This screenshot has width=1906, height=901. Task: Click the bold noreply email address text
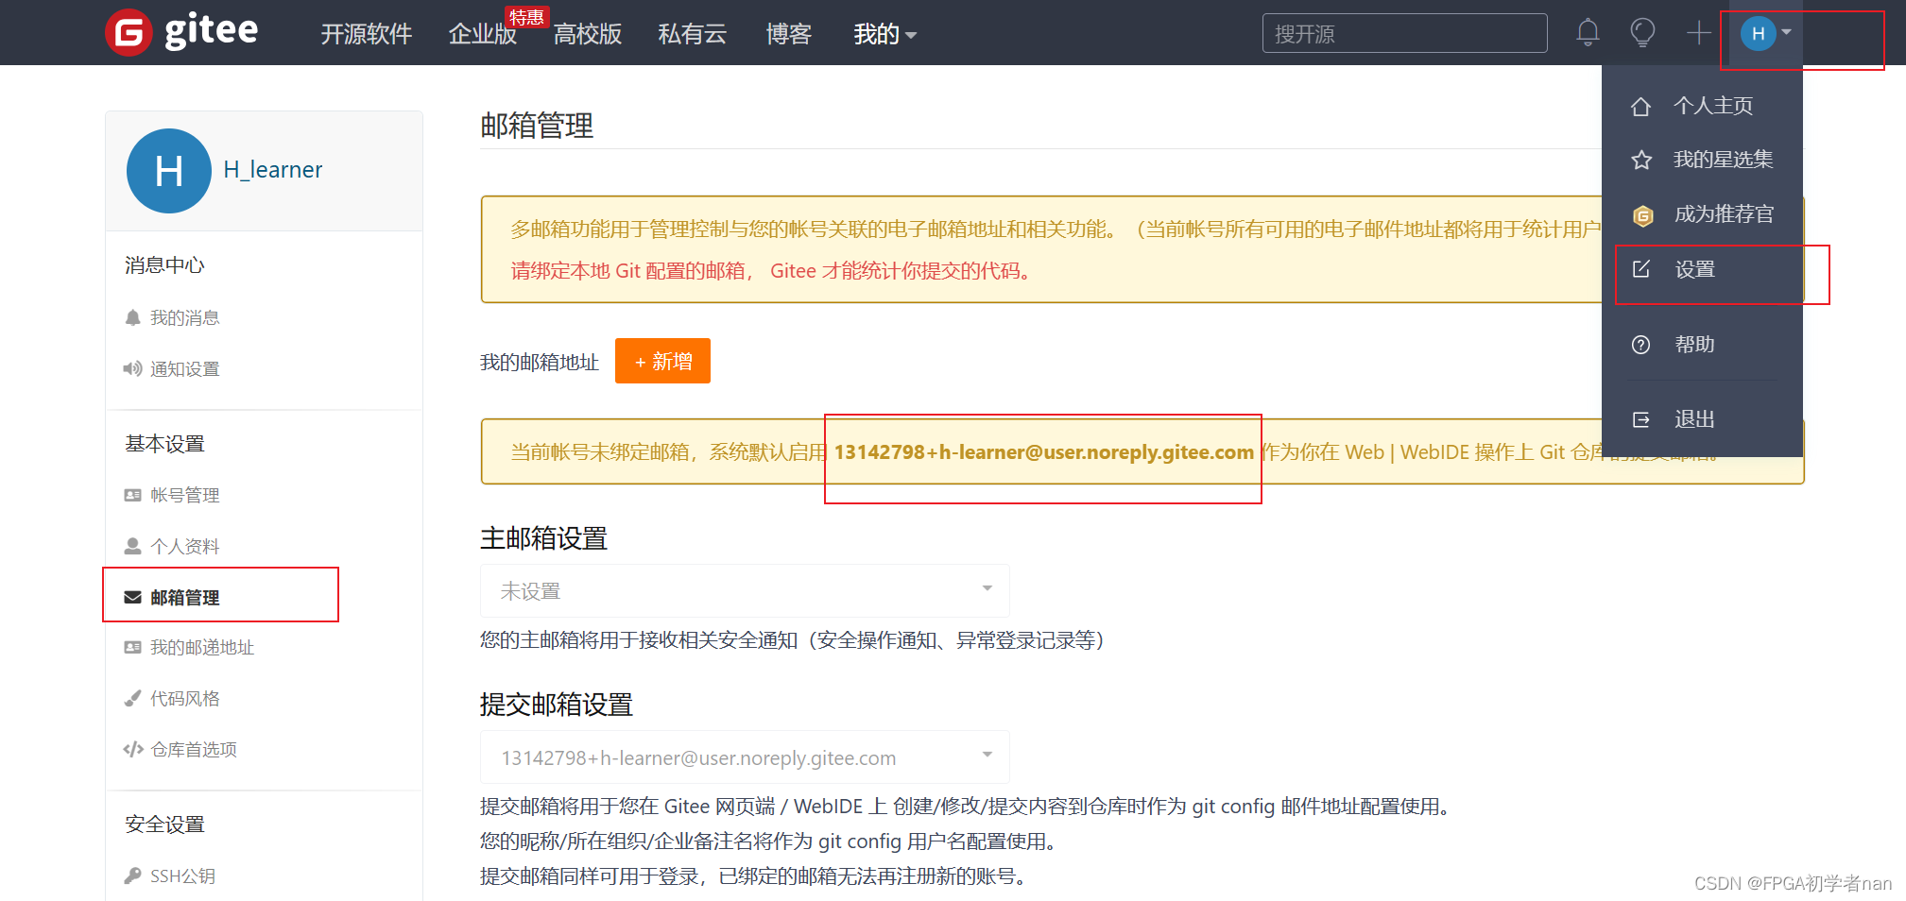[x=1044, y=452]
